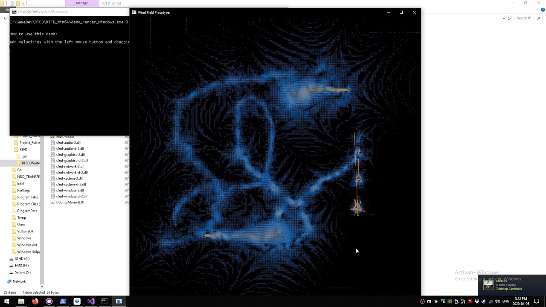The height and width of the screenshot is (307, 546).
Task: Open the PerfLogs folder in the tree
Action: click(21, 191)
